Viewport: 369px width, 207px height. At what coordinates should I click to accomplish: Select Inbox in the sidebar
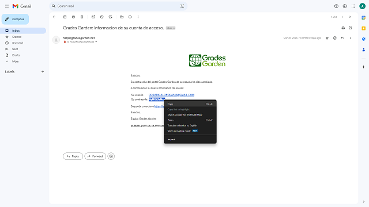[23, 30]
